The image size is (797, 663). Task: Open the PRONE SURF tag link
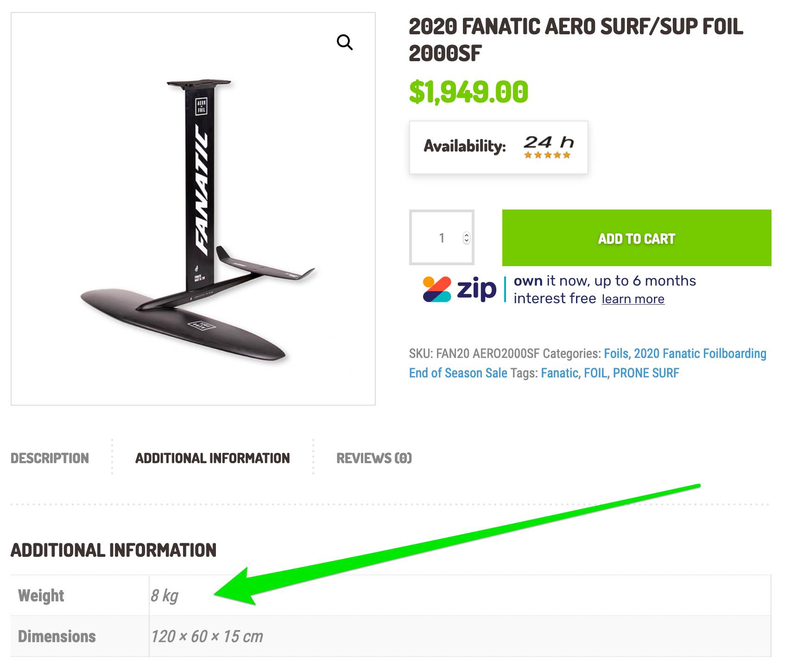point(645,373)
